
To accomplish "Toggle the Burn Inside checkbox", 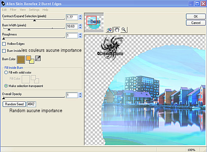I will click(4, 51).
